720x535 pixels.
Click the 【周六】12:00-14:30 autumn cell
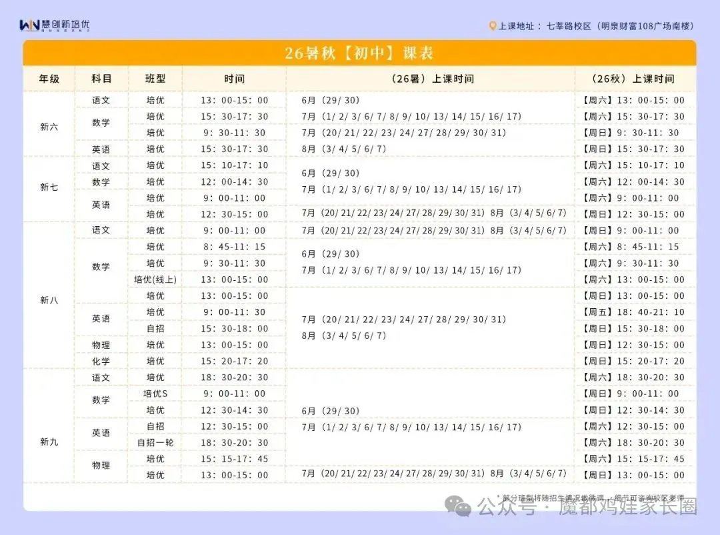[x=635, y=182]
